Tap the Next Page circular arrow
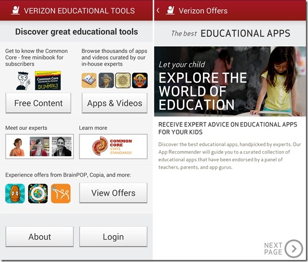 point(294,249)
